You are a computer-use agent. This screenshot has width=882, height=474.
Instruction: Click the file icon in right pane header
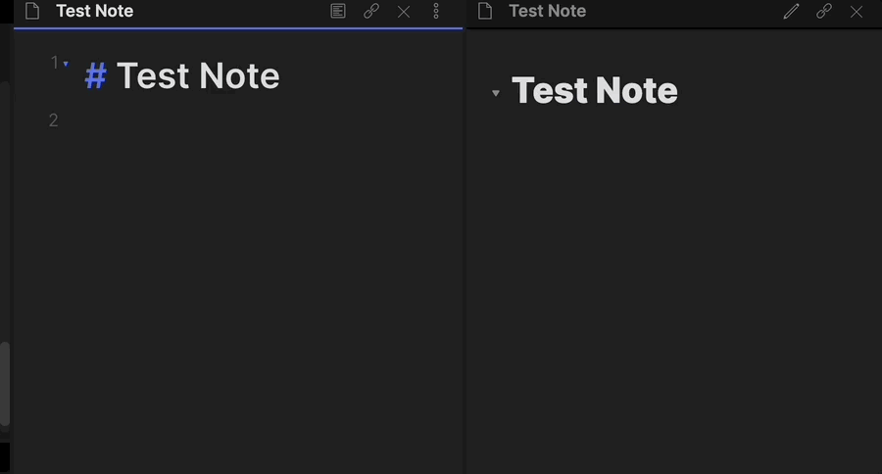(x=485, y=11)
